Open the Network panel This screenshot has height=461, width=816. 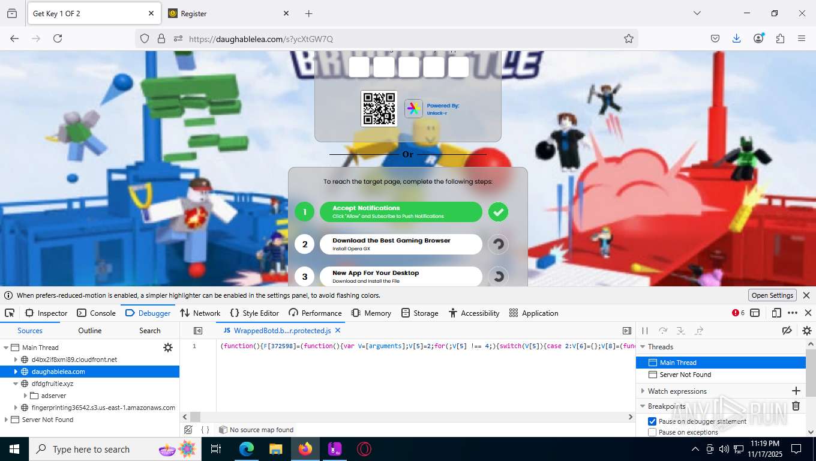pos(200,313)
